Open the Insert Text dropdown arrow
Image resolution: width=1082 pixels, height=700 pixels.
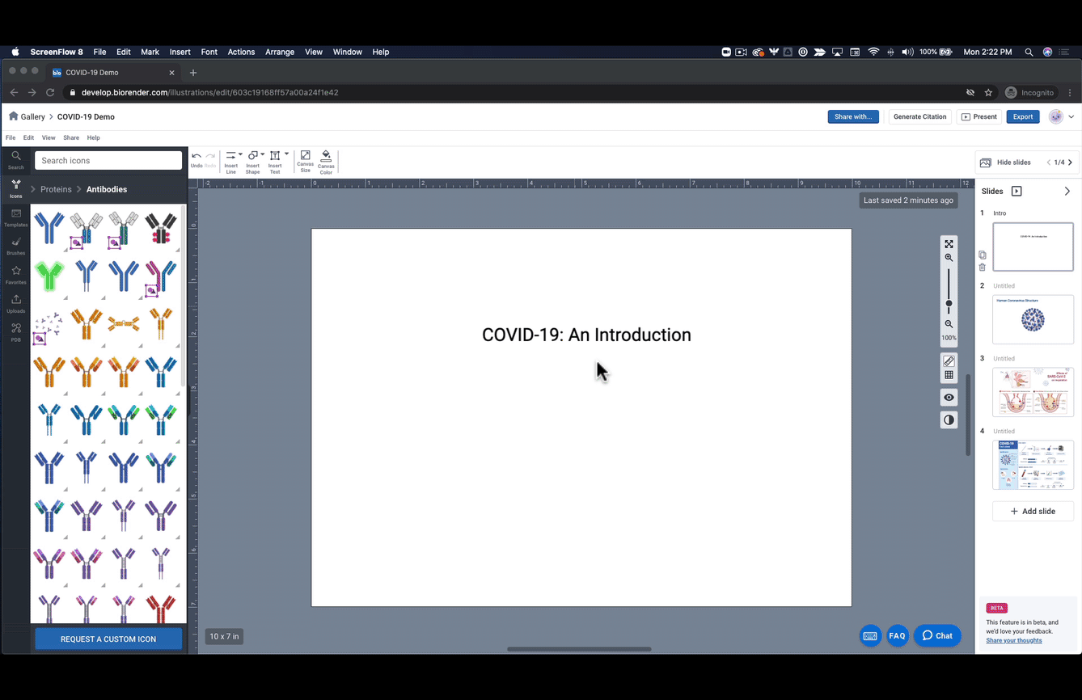point(286,153)
